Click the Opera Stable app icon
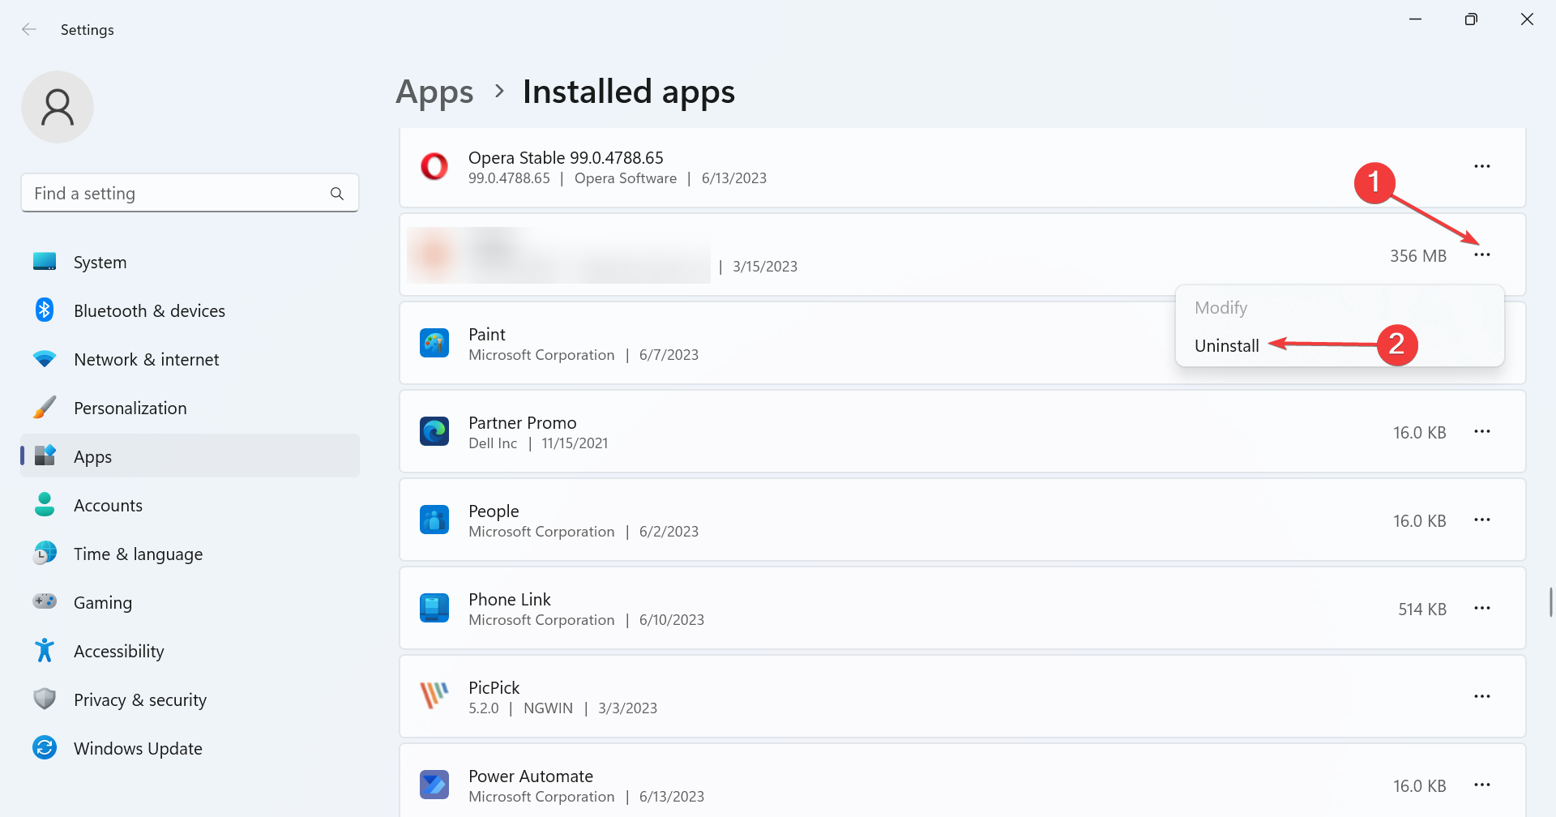 click(434, 166)
